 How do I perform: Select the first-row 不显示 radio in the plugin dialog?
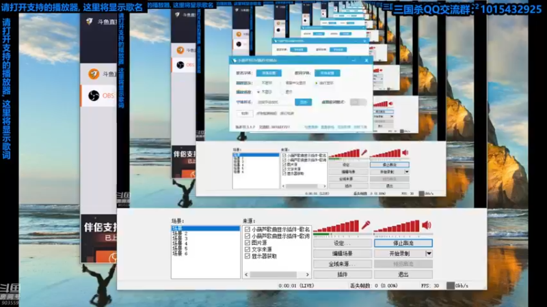[x=259, y=83]
